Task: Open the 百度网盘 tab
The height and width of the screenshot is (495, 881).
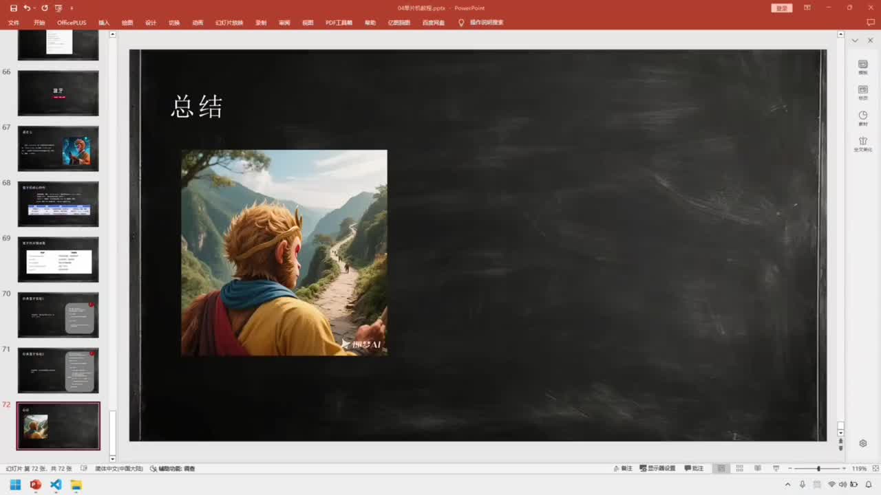Action: pyautogui.click(x=434, y=23)
